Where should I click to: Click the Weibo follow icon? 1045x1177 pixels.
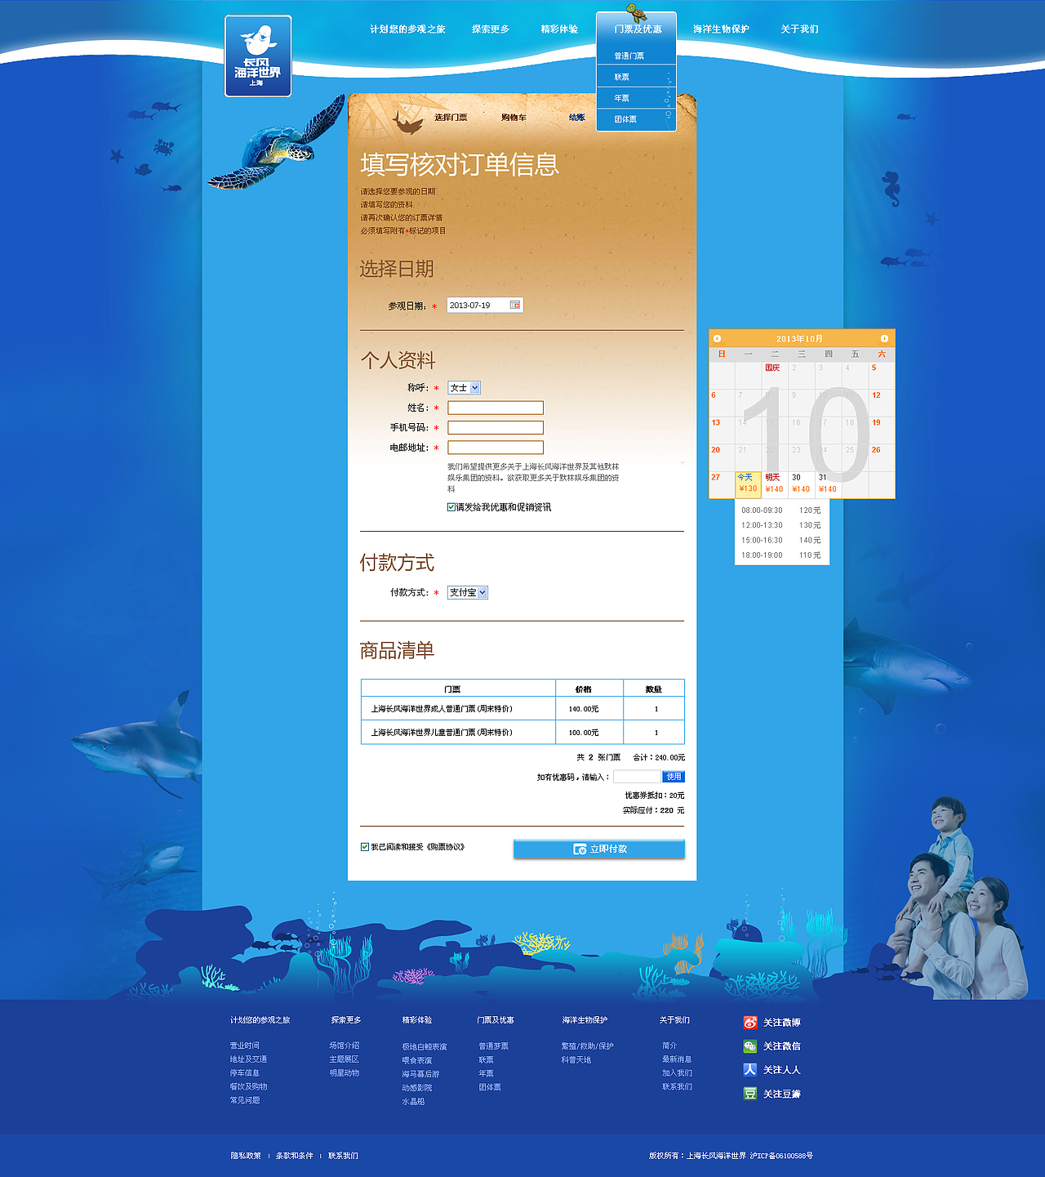[750, 1023]
